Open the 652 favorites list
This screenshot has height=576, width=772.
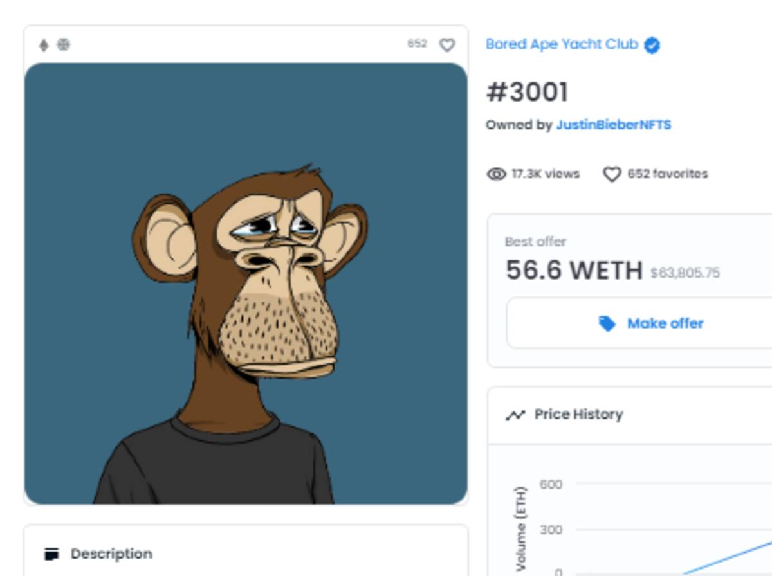coord(667,174)
